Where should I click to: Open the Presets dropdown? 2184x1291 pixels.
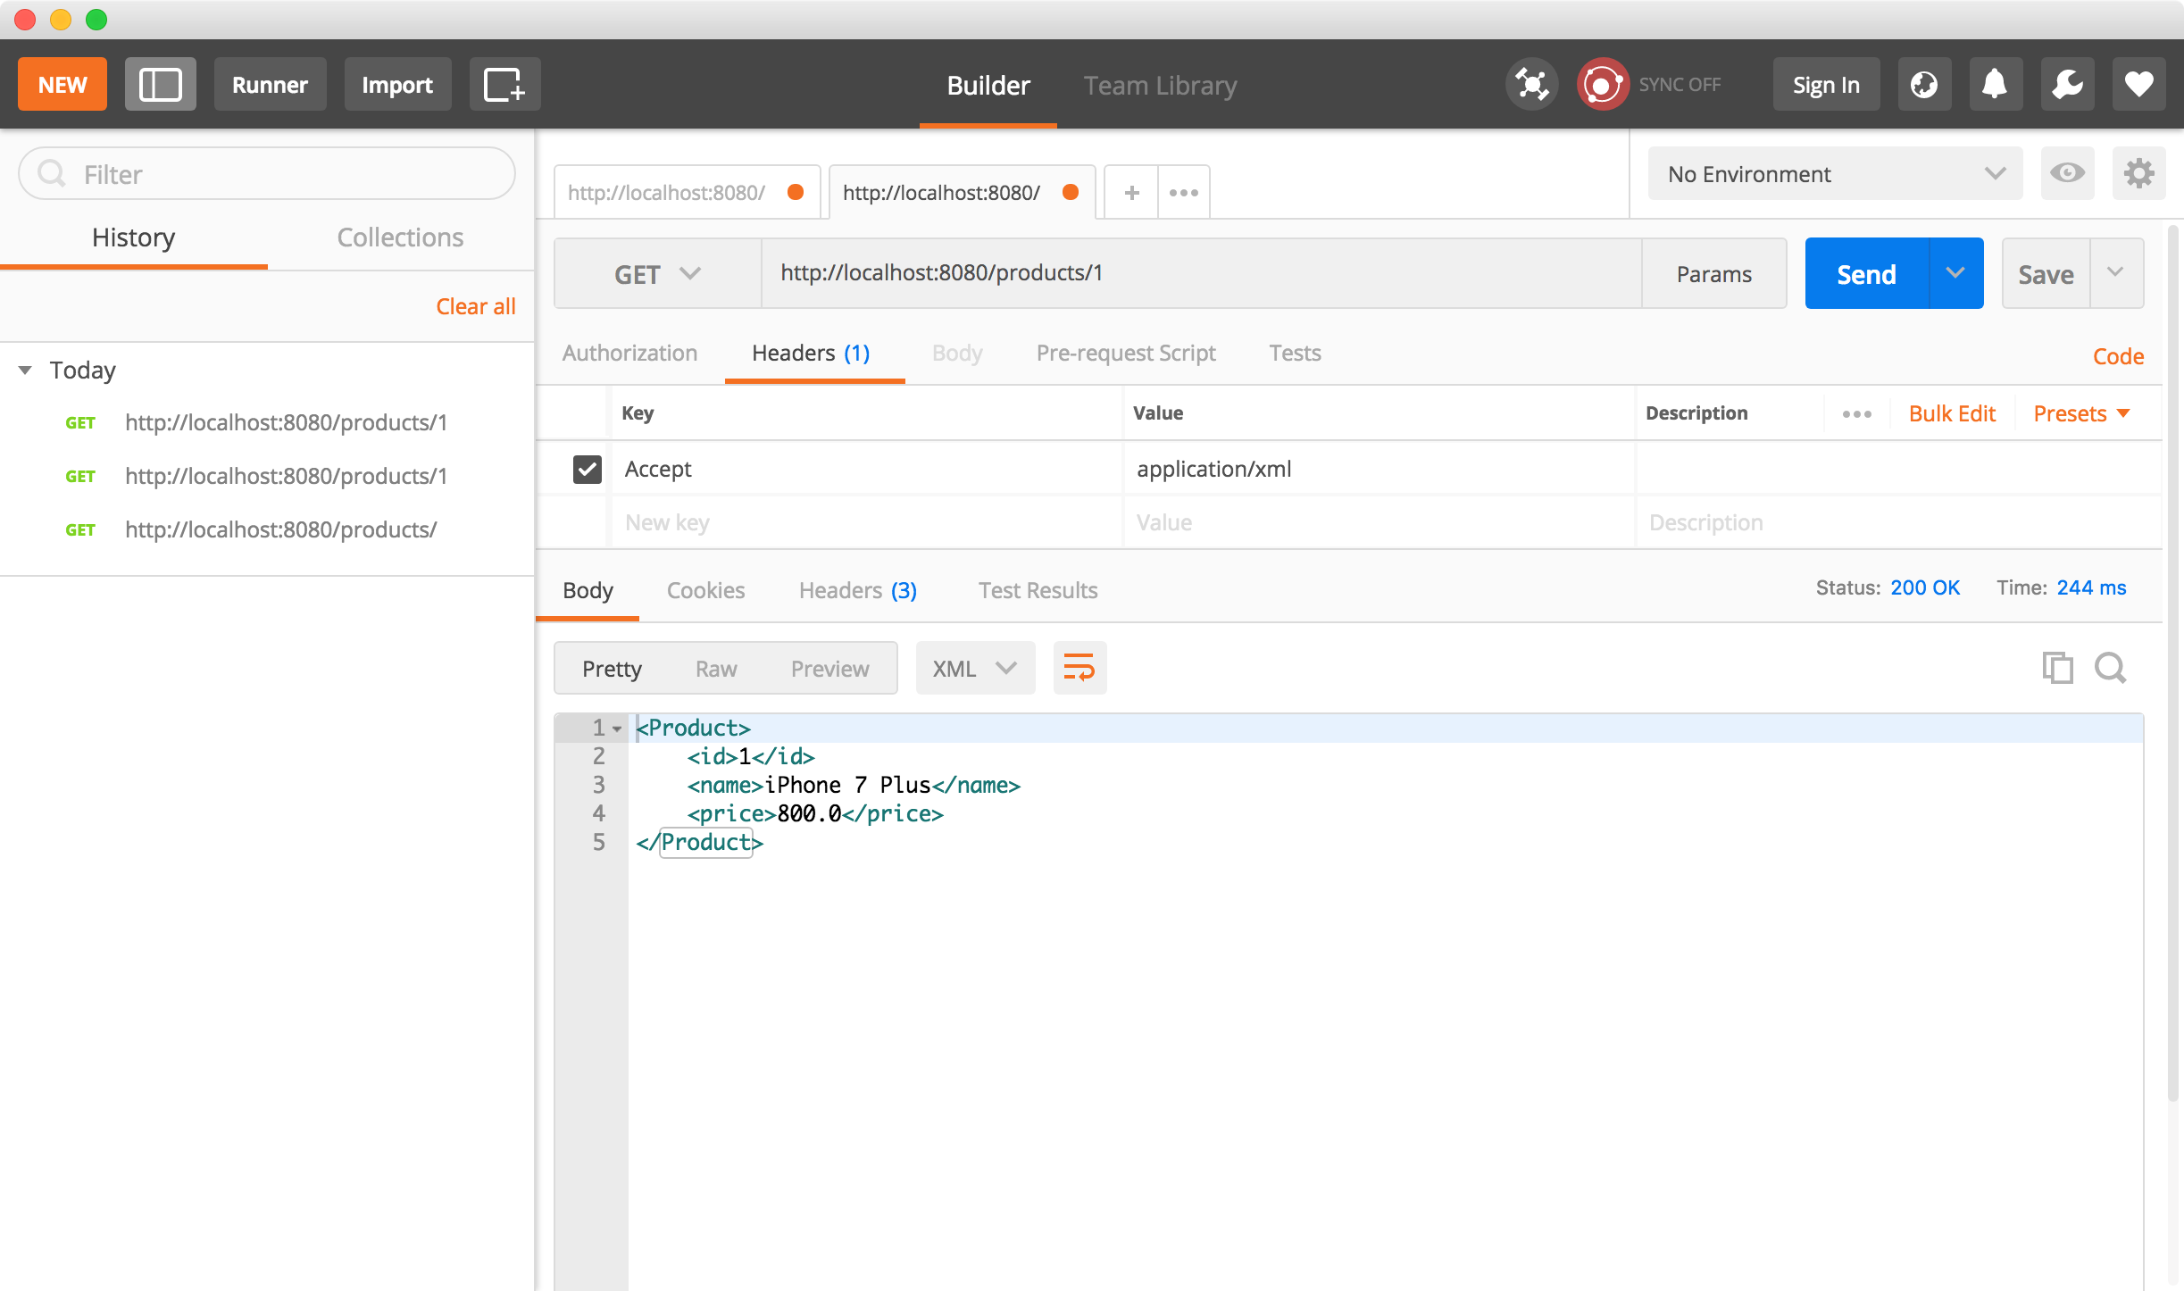pyautogui.click(x=2081, y=413)
